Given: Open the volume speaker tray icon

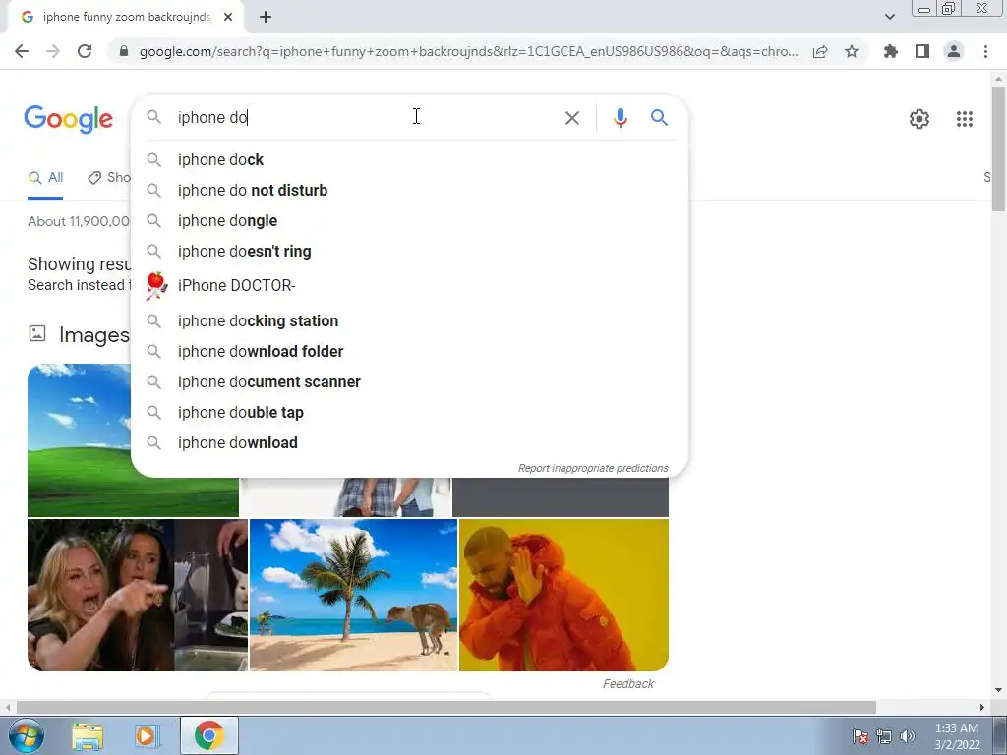Looking at the screenshot, I should (x=908, y=736).
